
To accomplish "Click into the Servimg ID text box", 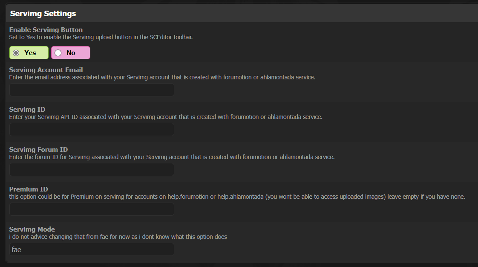I will tap(92, 130).
